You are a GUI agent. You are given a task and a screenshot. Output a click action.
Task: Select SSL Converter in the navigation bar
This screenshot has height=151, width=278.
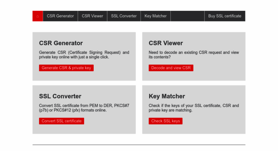click(x=124, y=16)
